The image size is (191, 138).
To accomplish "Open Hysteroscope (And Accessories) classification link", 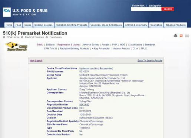I will 96,68.
